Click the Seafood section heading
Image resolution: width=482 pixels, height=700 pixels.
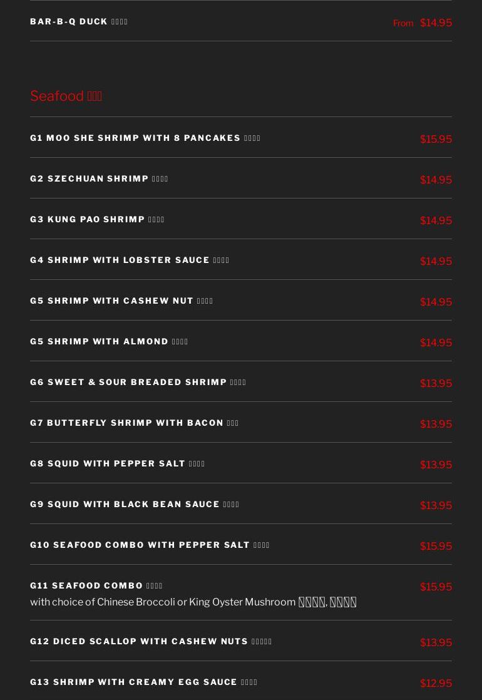[x=66, y=96]
